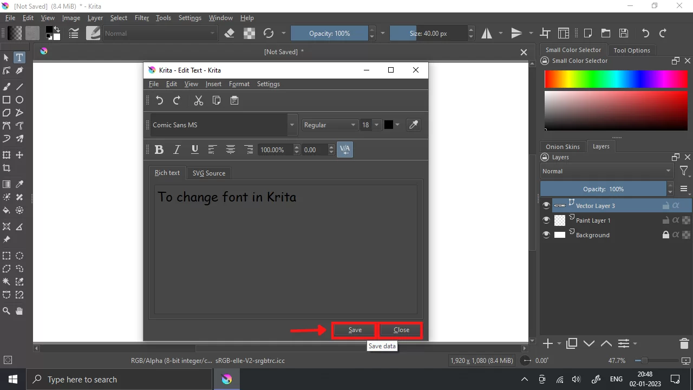Toggle Italic formatting

click(x=176, y=149)
